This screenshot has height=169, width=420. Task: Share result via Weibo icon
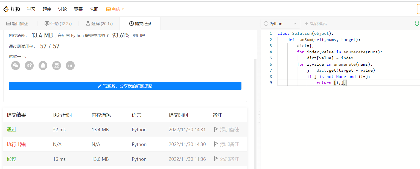click(x=29, y=65)
